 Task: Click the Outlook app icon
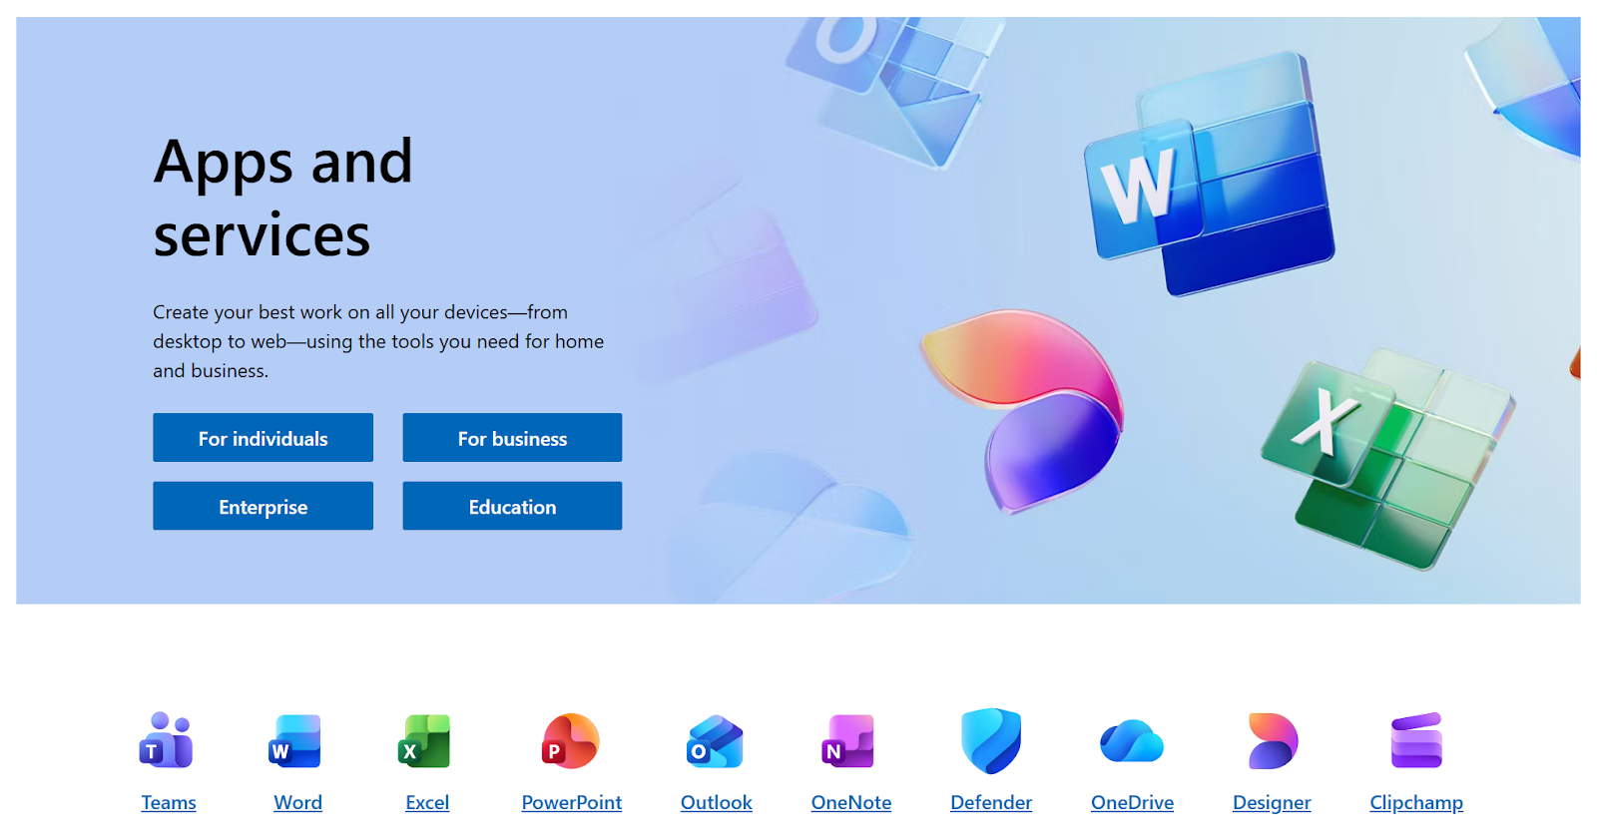(x=715, y=740)
